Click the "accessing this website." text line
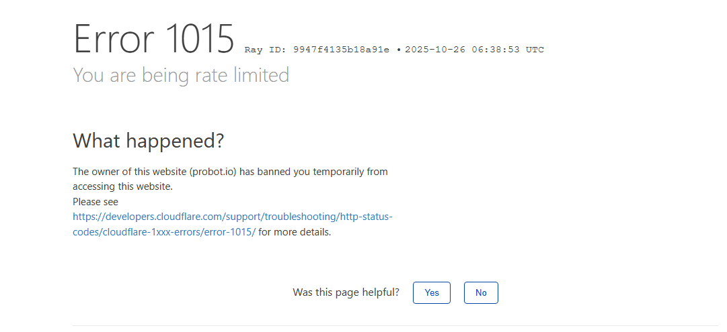The height and width of the screenshot is (332, 727). [x=122, y=186]
